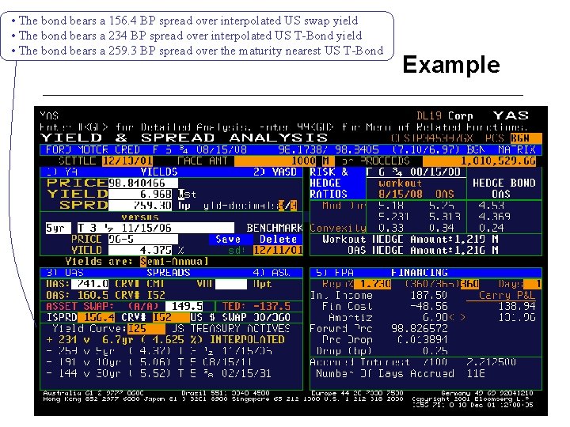Click the OAS 160.5 CRV# I52 line

(x=106, y=295)
